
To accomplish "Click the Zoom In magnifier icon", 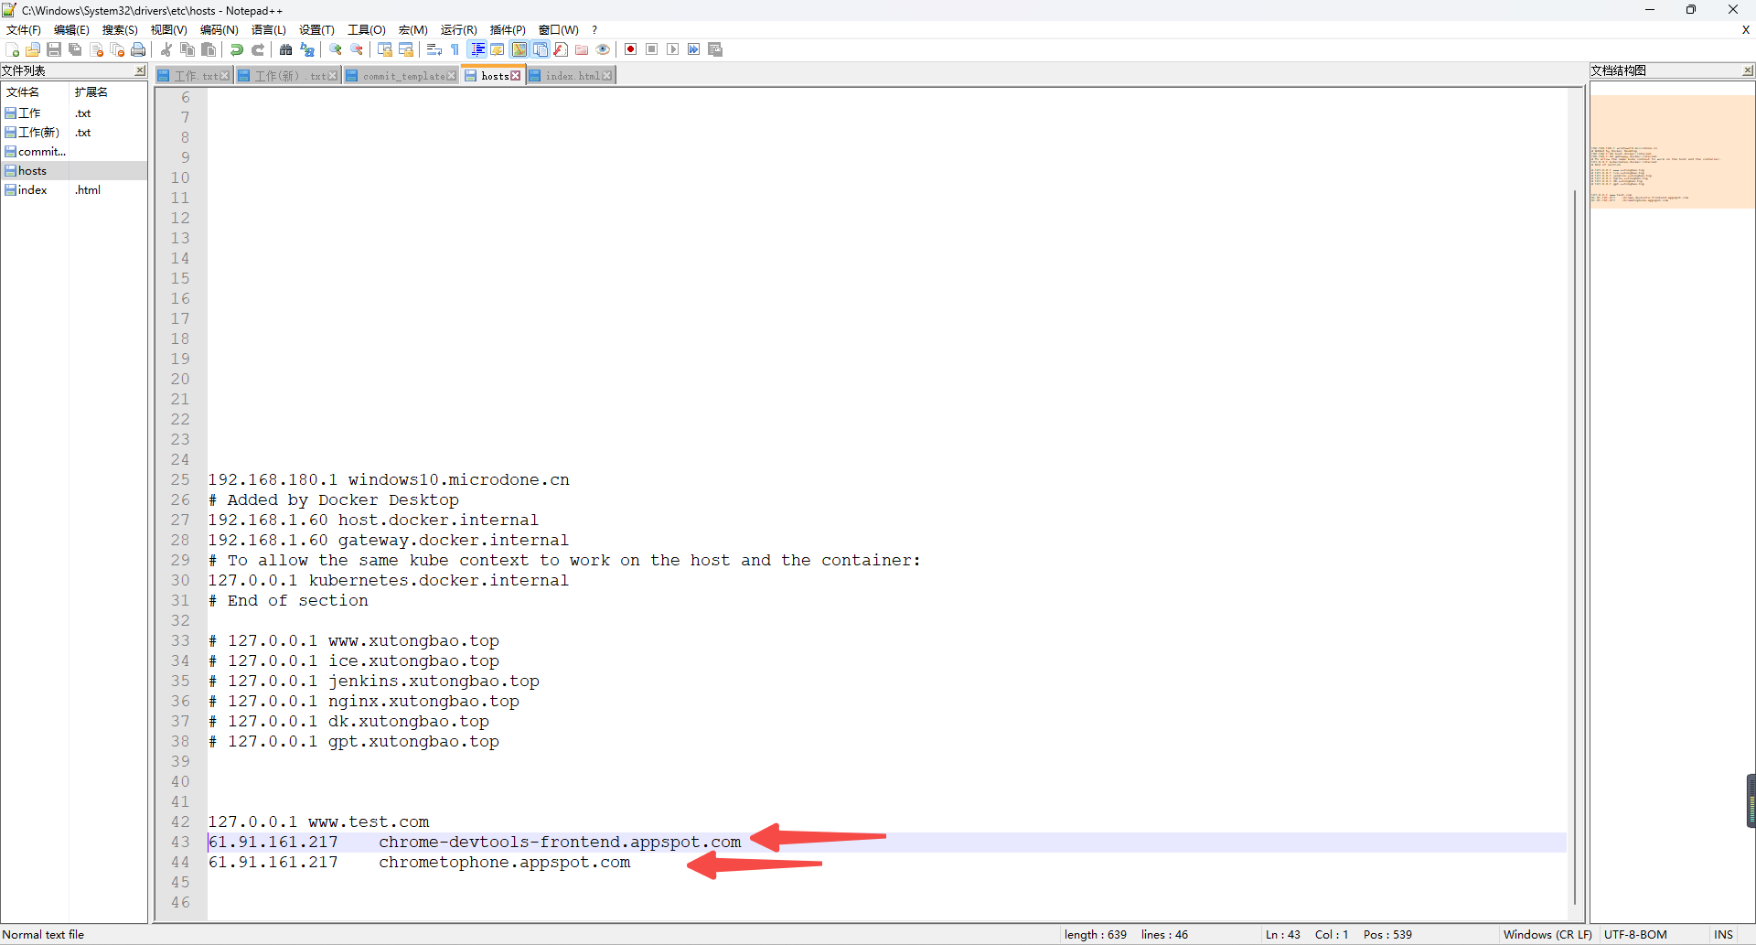I will [x=336, y=49].
